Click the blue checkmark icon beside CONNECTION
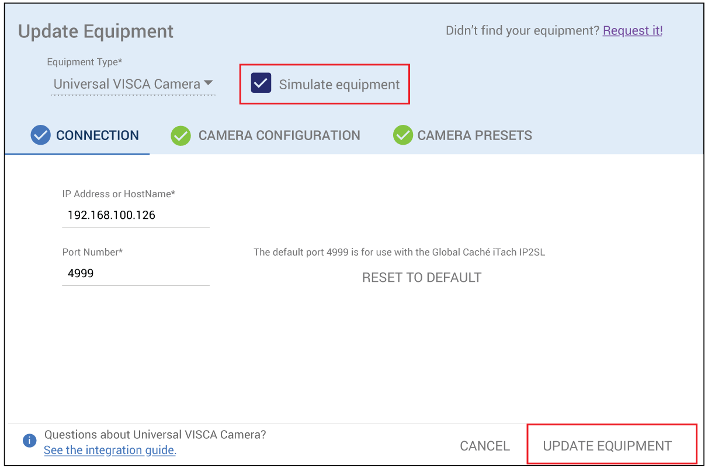Image resolution: width=708 pixels, height=468 pixels. pyautogui.click(x=40, y=135)
